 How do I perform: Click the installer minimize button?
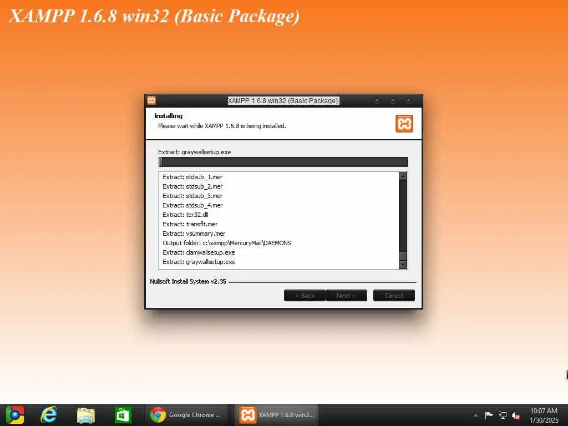pos(377,100)
